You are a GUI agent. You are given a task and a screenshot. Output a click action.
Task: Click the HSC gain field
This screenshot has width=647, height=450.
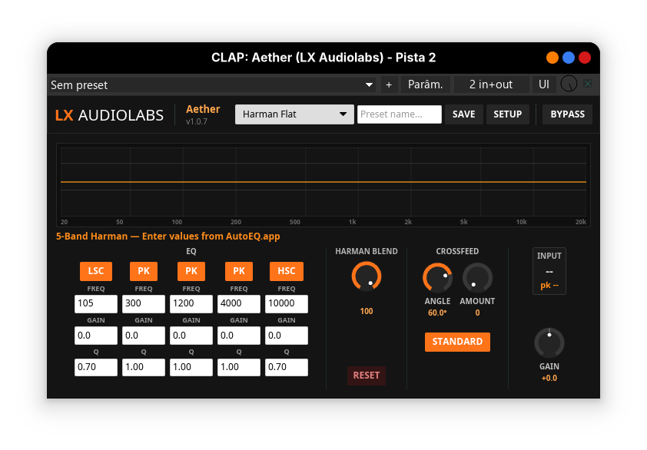(x=287, y=336)
